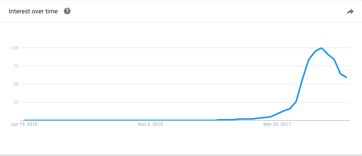Click where rising line meets the 25 gridline
The width and height of the screenshot is (362, 156).
[x=296, y=102]
